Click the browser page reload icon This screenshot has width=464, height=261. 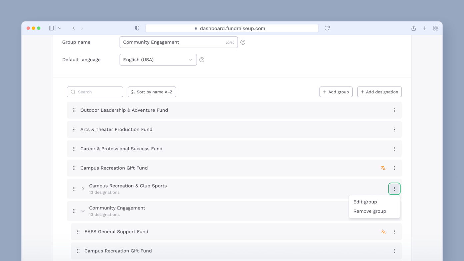(327, 28)
